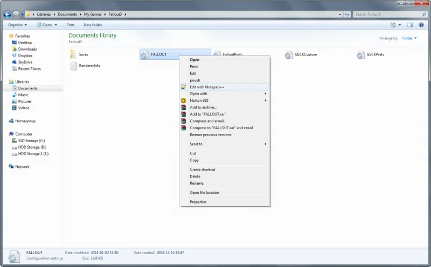
Task: Click the refresh icon beside address bar
Action: point(347,15)
